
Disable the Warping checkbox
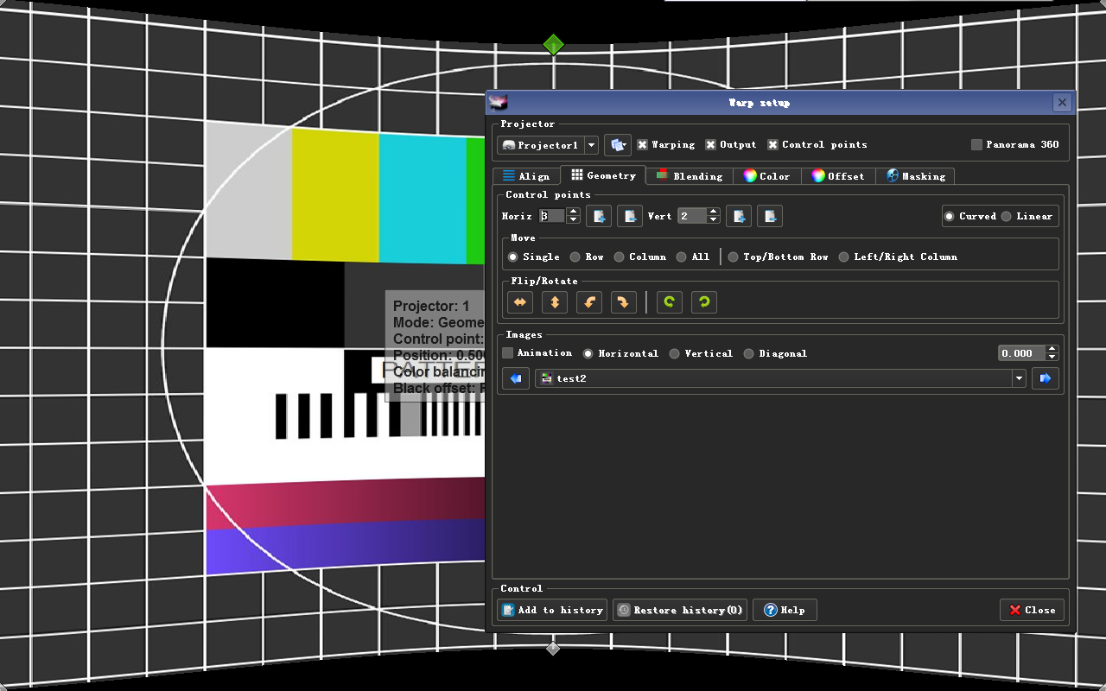(x=642, y=145)
